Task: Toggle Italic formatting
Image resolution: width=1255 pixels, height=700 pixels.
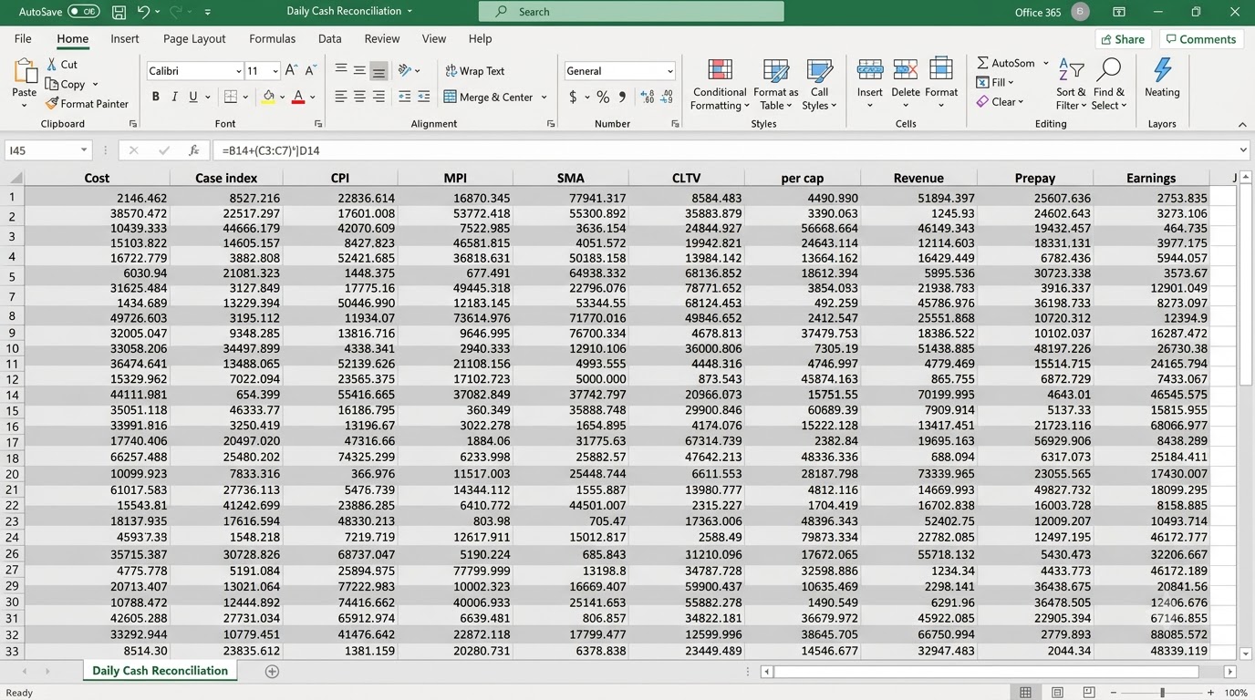Action: [x=174, y=97]
